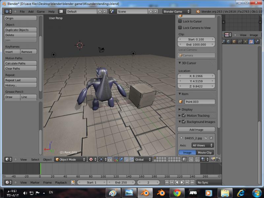Screen dimensions: 264x198
Task: Click the timeline editor type icon
Action: coord(8,182)
